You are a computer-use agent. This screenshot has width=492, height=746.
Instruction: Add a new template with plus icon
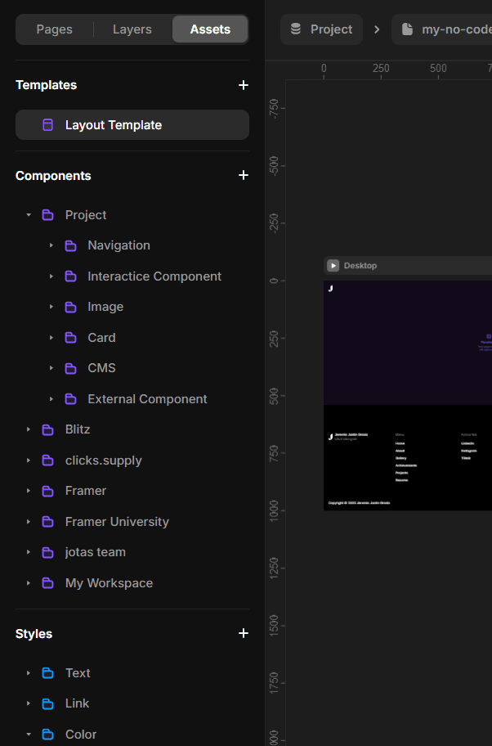tap(244, 85)
